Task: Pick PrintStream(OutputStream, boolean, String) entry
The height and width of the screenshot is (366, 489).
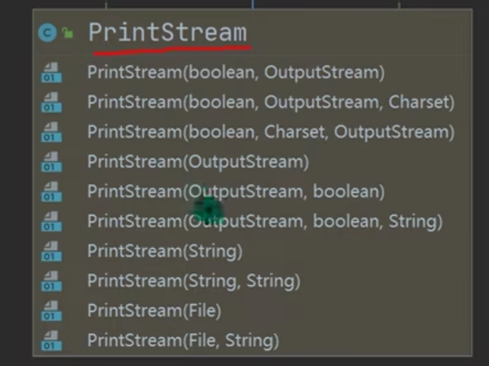Action: [x=264, y=221]
